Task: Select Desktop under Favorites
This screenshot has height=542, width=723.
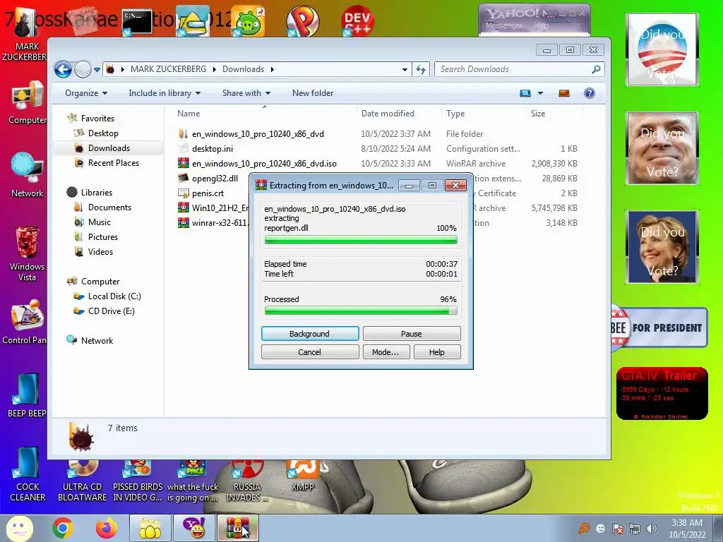Action: [x=103, y=133]
